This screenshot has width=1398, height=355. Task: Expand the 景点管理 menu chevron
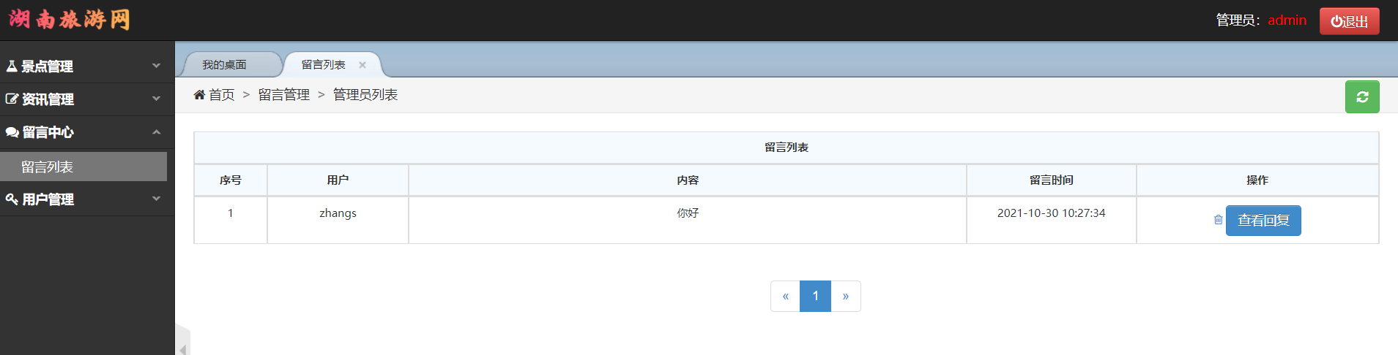pyautogui.click(x=156, y=66)
